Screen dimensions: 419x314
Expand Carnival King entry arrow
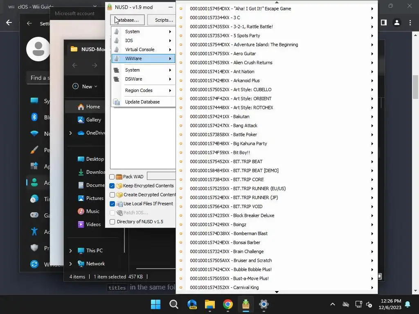(x=372, y=287)
